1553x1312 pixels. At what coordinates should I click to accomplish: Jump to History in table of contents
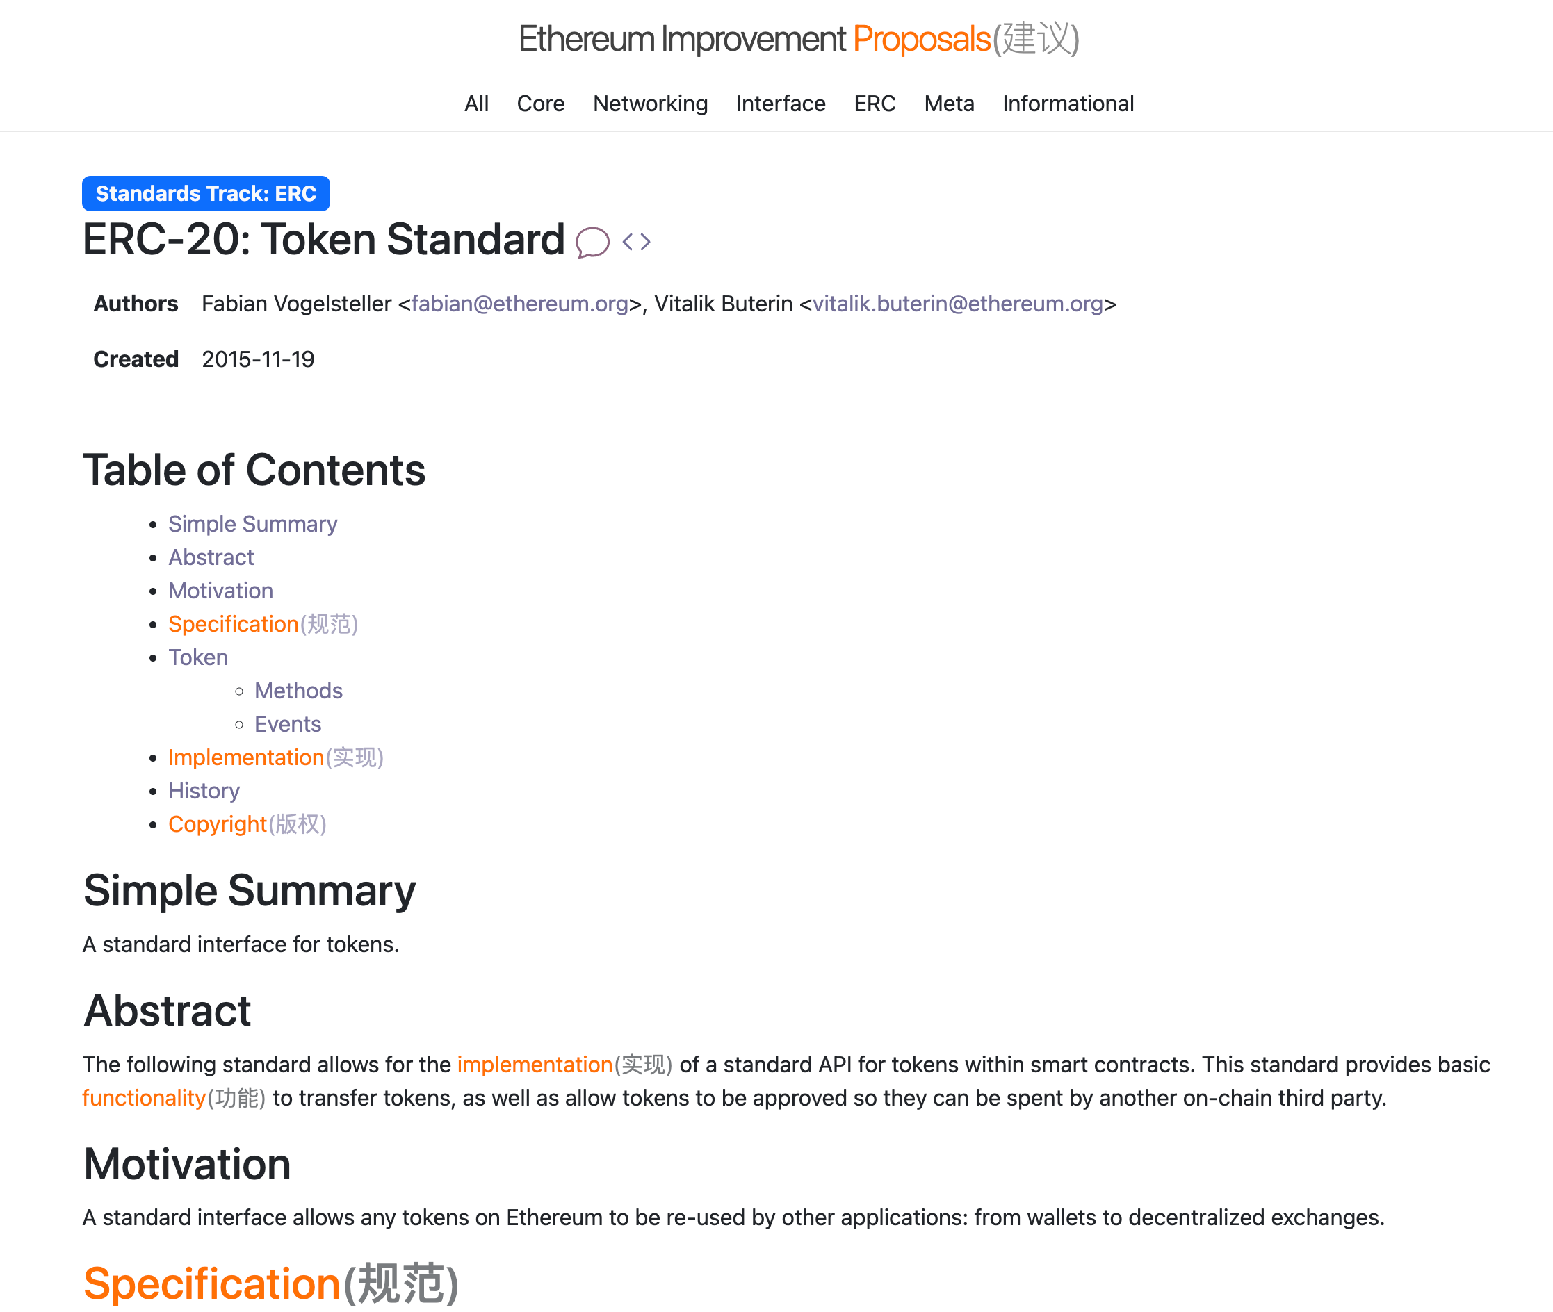tap(204, 791)
